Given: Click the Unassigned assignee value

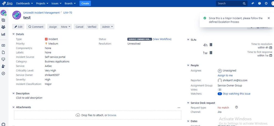Looking at the screenshot, I should (x=229, y=70).
